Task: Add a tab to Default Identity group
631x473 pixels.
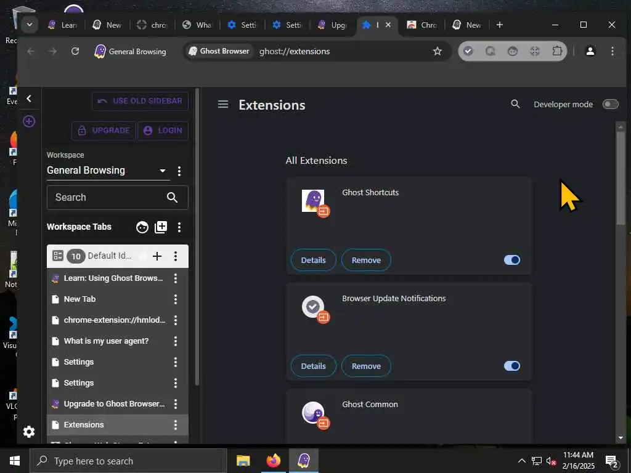Action: tap(157, 256)
